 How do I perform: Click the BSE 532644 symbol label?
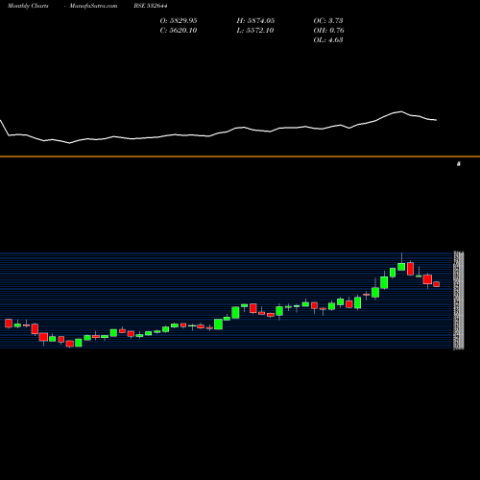coord(151,6)
